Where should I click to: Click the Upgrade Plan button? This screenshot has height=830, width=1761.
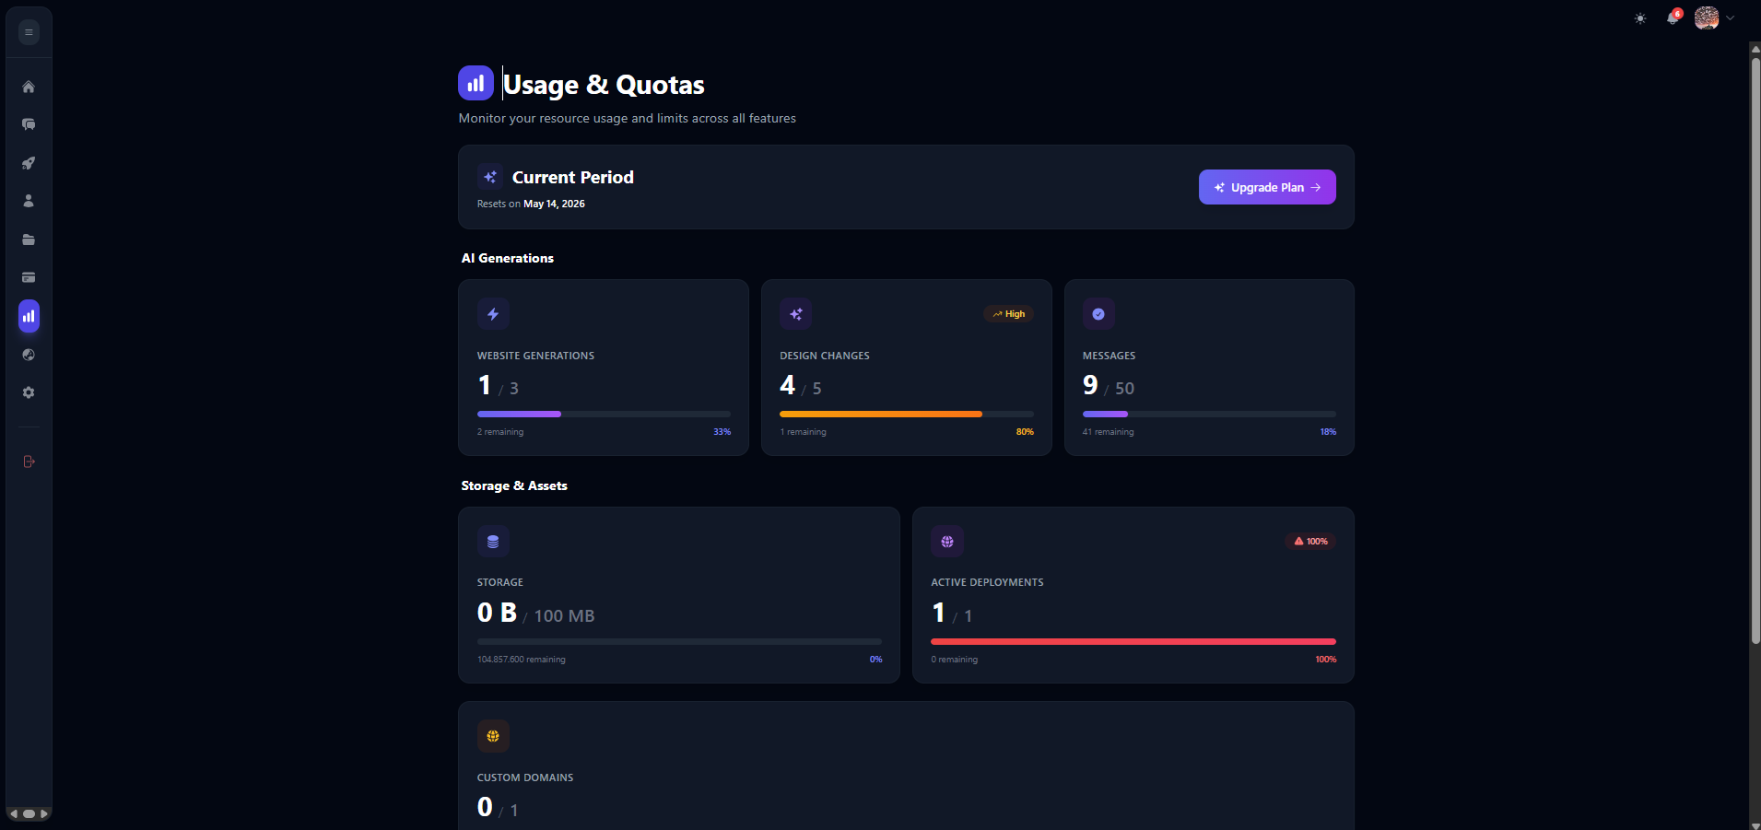[1267, 187]
